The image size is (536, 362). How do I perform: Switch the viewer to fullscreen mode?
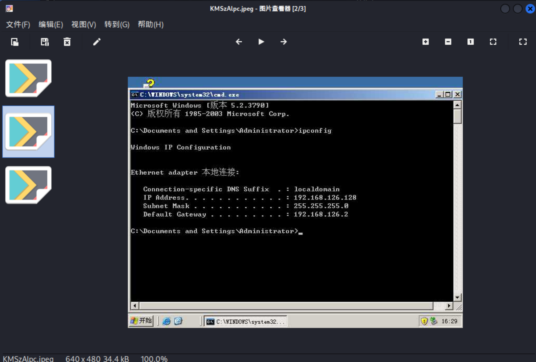point(523,42)
